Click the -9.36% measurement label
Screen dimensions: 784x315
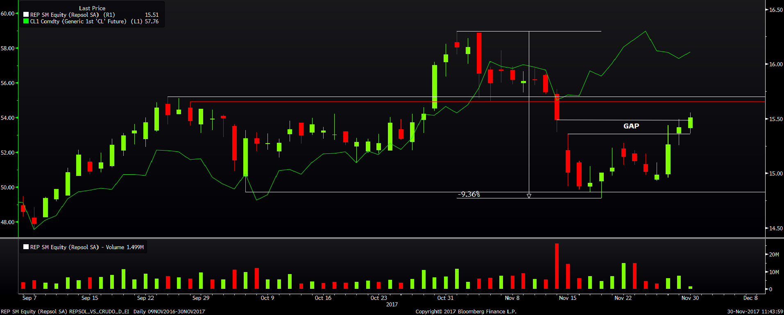(469, 194)
